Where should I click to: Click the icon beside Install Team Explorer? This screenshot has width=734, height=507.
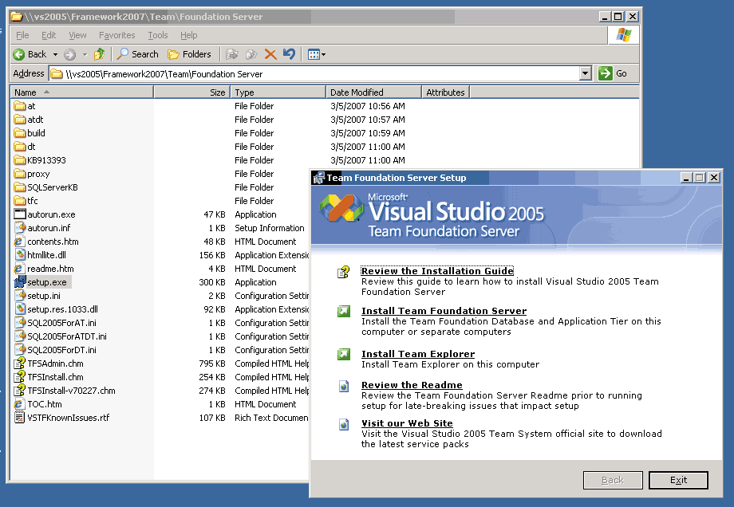click(x=344, y=355)
